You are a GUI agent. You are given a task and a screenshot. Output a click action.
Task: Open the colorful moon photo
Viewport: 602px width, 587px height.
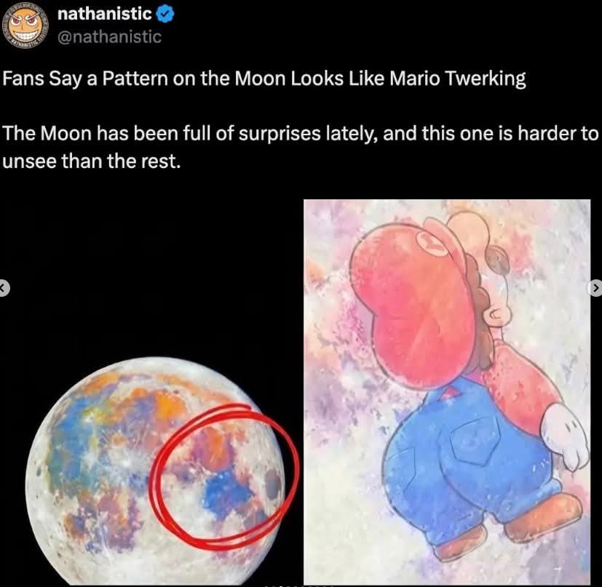pos(157,471)
